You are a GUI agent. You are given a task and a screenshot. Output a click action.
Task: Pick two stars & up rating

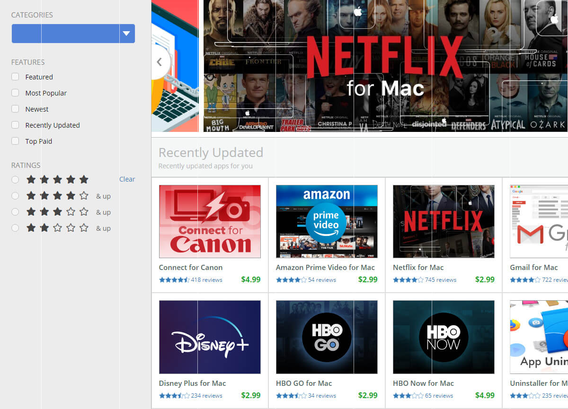pos(15,228)
